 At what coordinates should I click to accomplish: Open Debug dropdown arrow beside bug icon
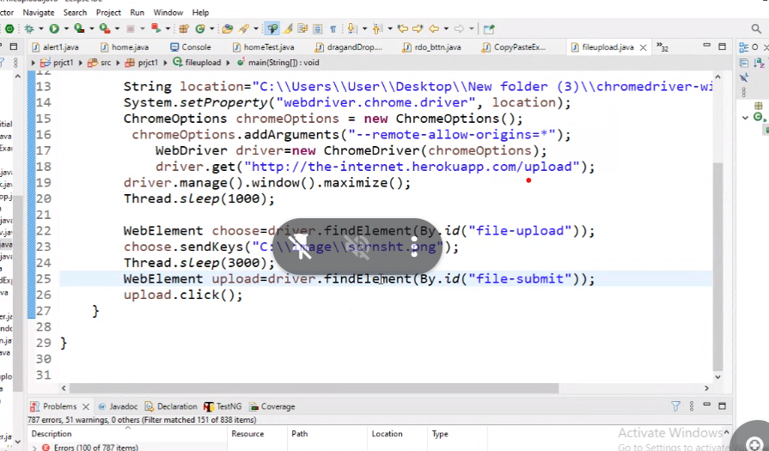click(x=40, y=29)
